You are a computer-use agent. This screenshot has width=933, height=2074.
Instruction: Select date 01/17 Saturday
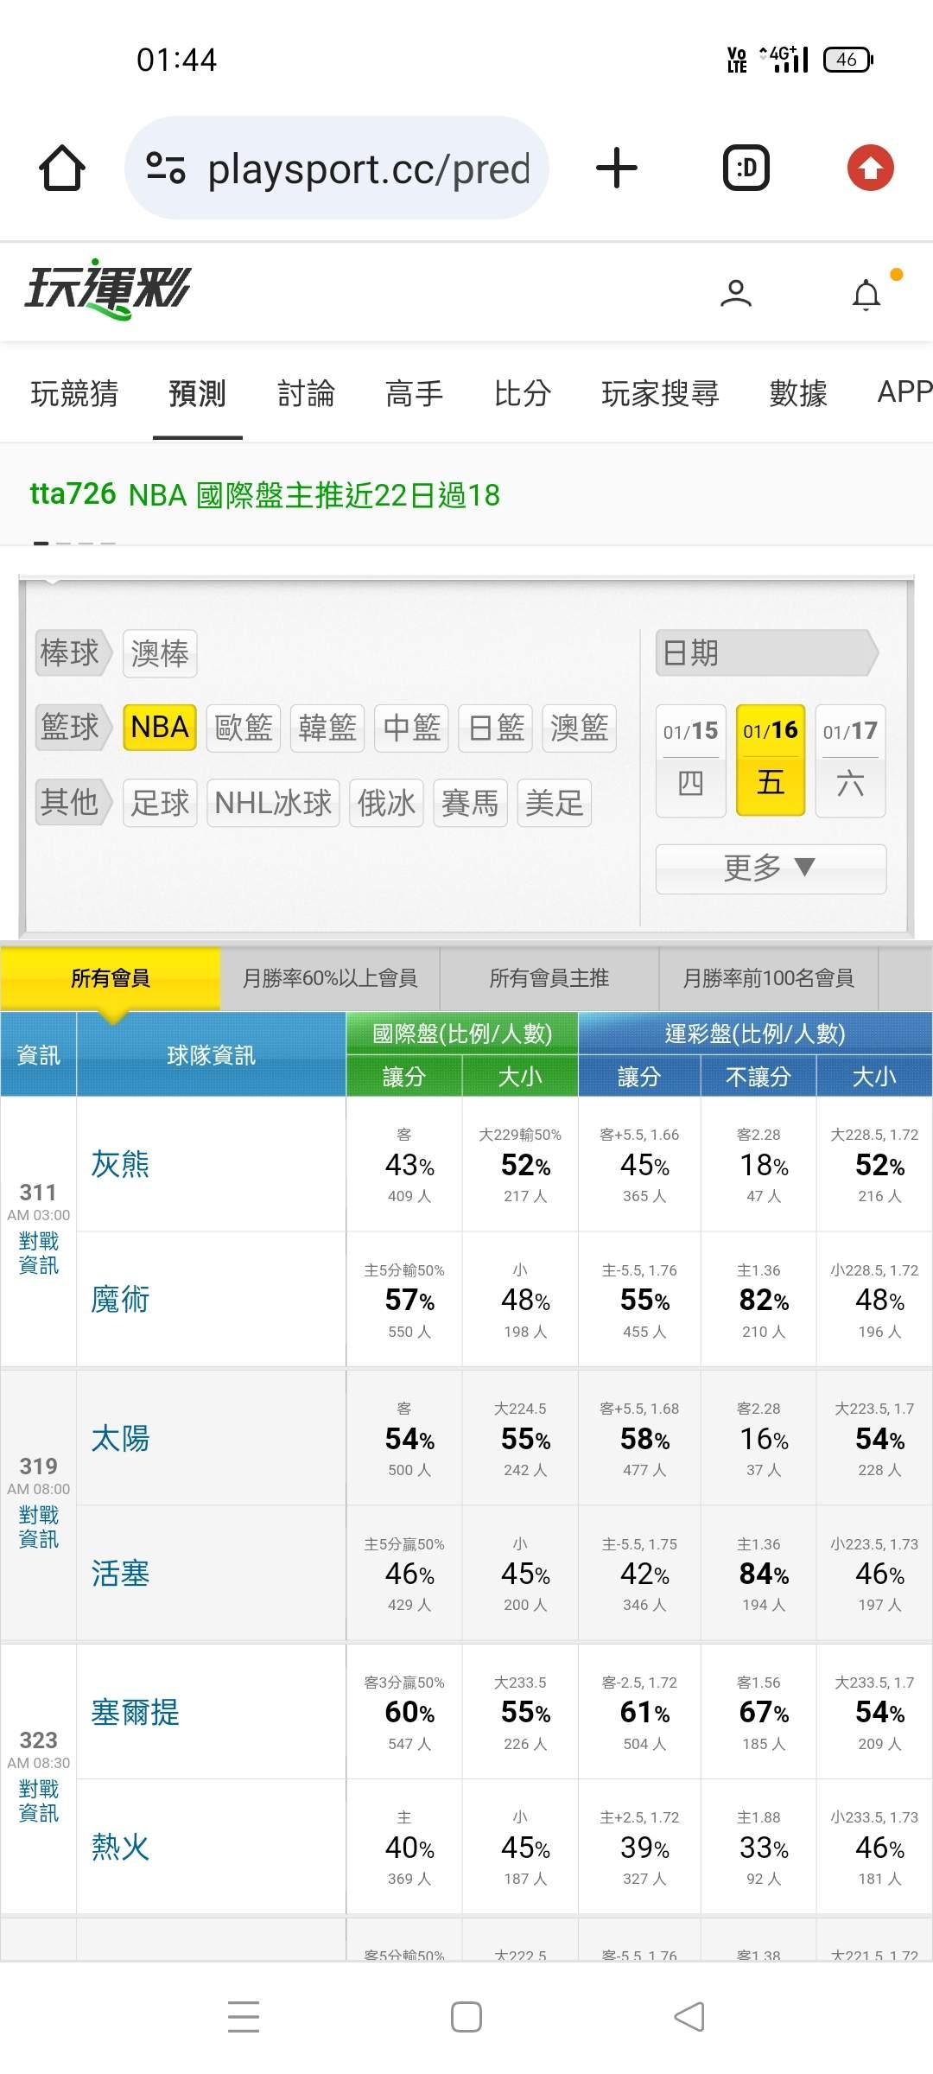point(850,760)
